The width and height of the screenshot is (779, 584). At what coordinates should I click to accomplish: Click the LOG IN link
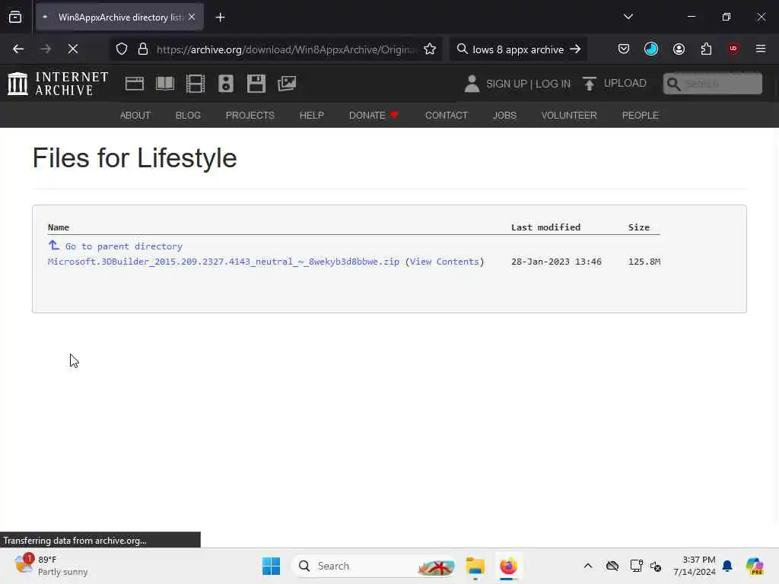point(553,84)
